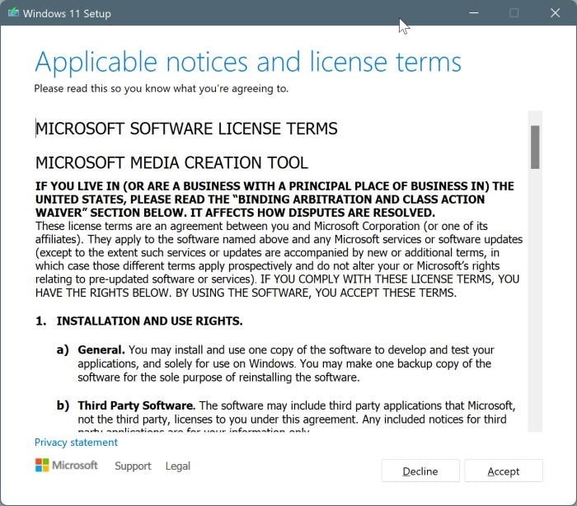Click the Windows 11 Setup title icon
The image size is (577, 506).
coord(14,13)
